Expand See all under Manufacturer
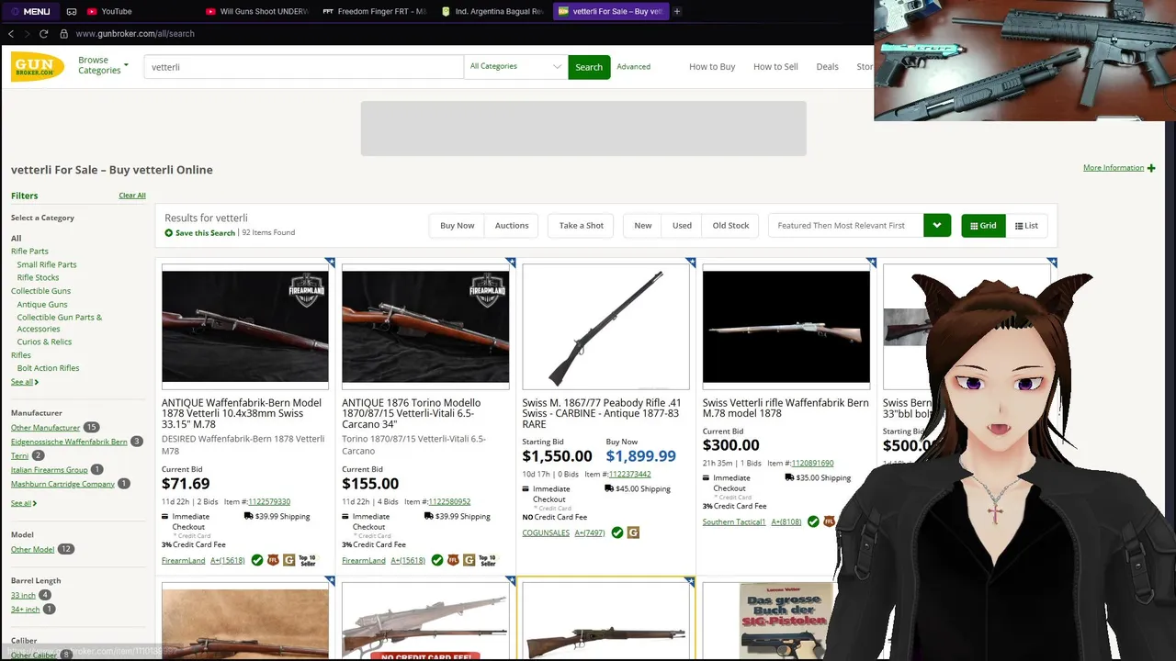 (25, 503)
